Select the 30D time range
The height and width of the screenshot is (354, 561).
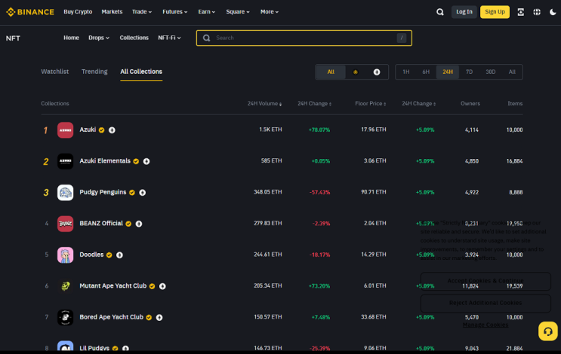point(491,72)
